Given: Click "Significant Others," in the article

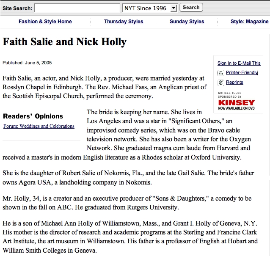Looking at the screenshot, I should click(196, 121).
